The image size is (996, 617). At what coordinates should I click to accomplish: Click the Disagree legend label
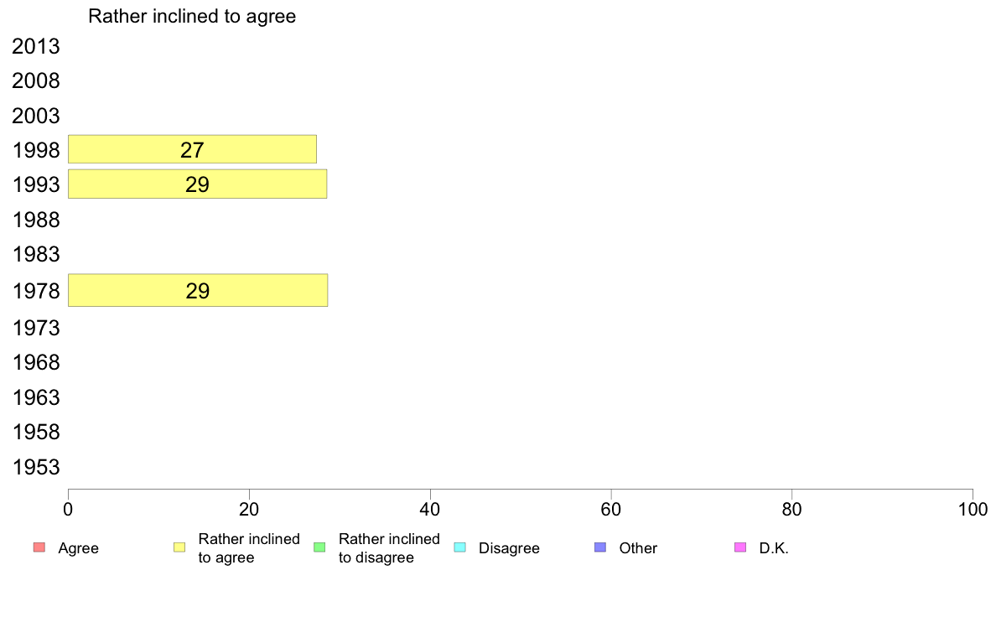(x=509, y=548)
